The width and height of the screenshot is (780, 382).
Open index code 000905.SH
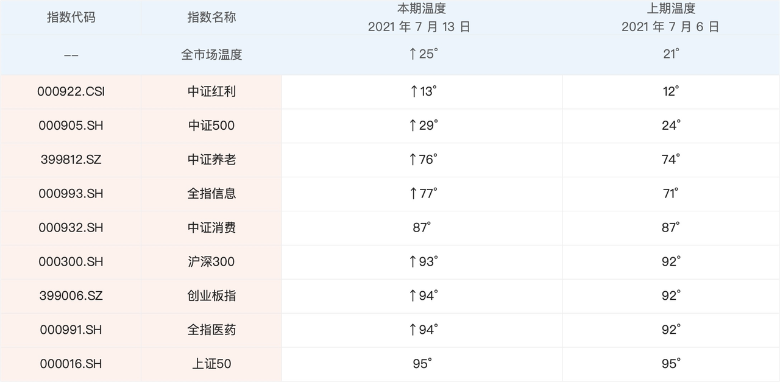click(x=71, y=126)
